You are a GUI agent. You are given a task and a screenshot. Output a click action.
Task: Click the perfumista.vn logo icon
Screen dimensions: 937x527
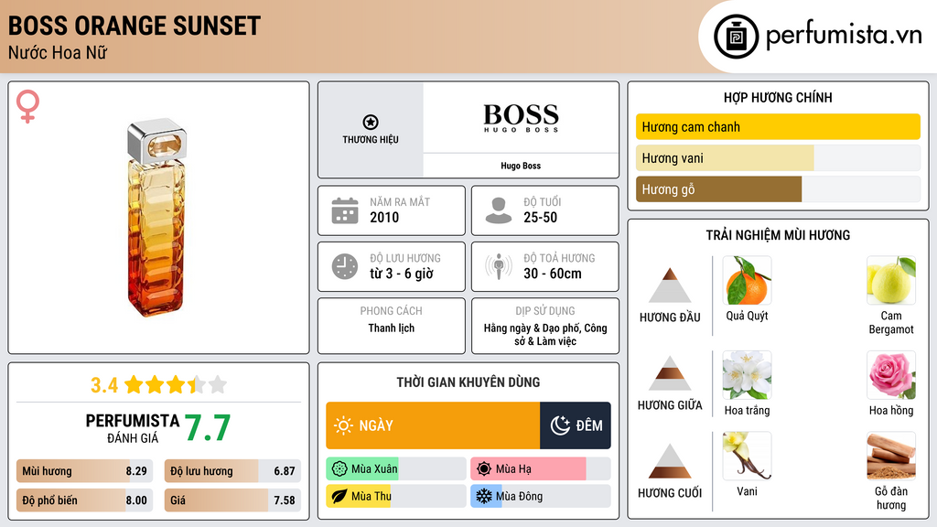(x=735, y=37)
